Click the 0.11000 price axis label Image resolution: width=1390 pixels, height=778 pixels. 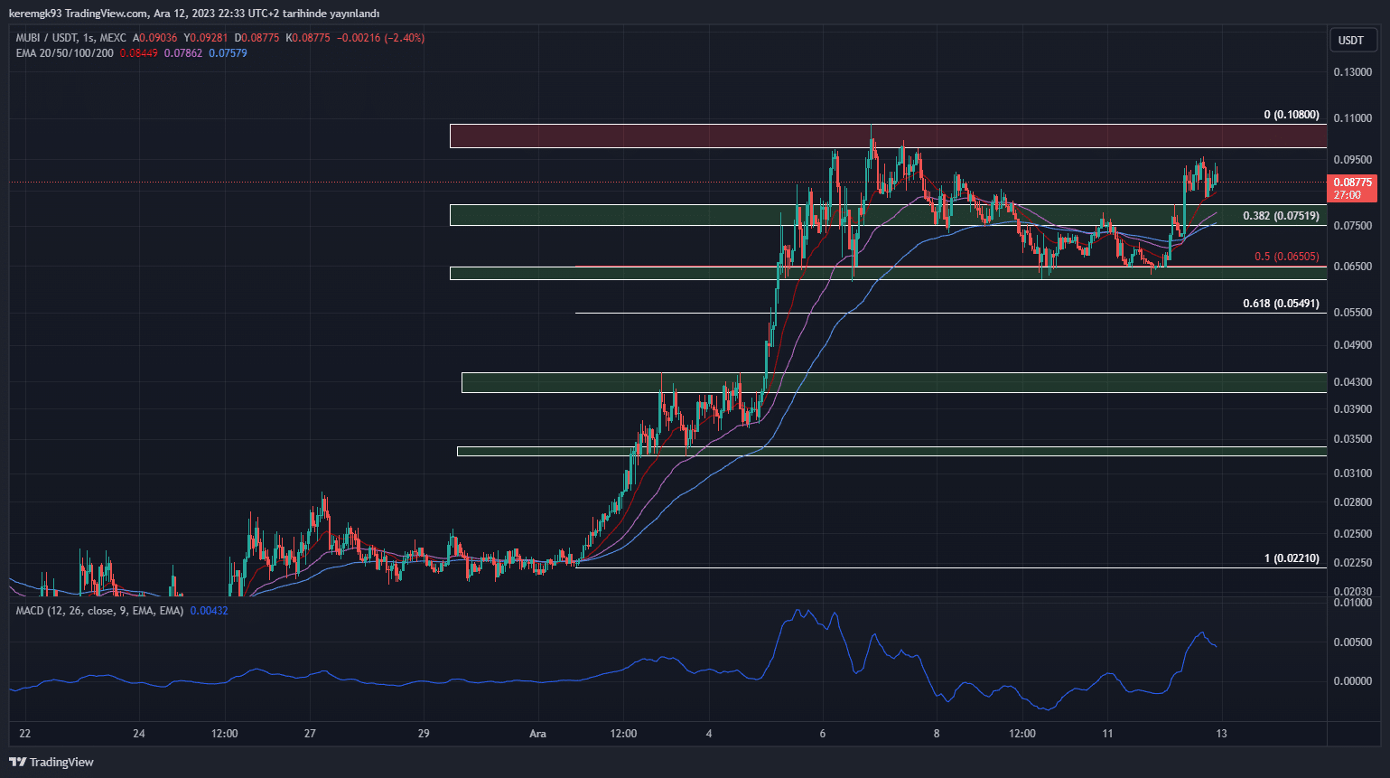(1352, 118)
